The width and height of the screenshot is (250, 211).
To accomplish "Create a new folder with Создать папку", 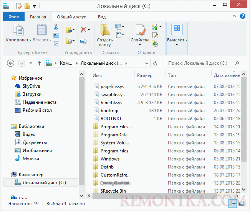I will point(105,35).
